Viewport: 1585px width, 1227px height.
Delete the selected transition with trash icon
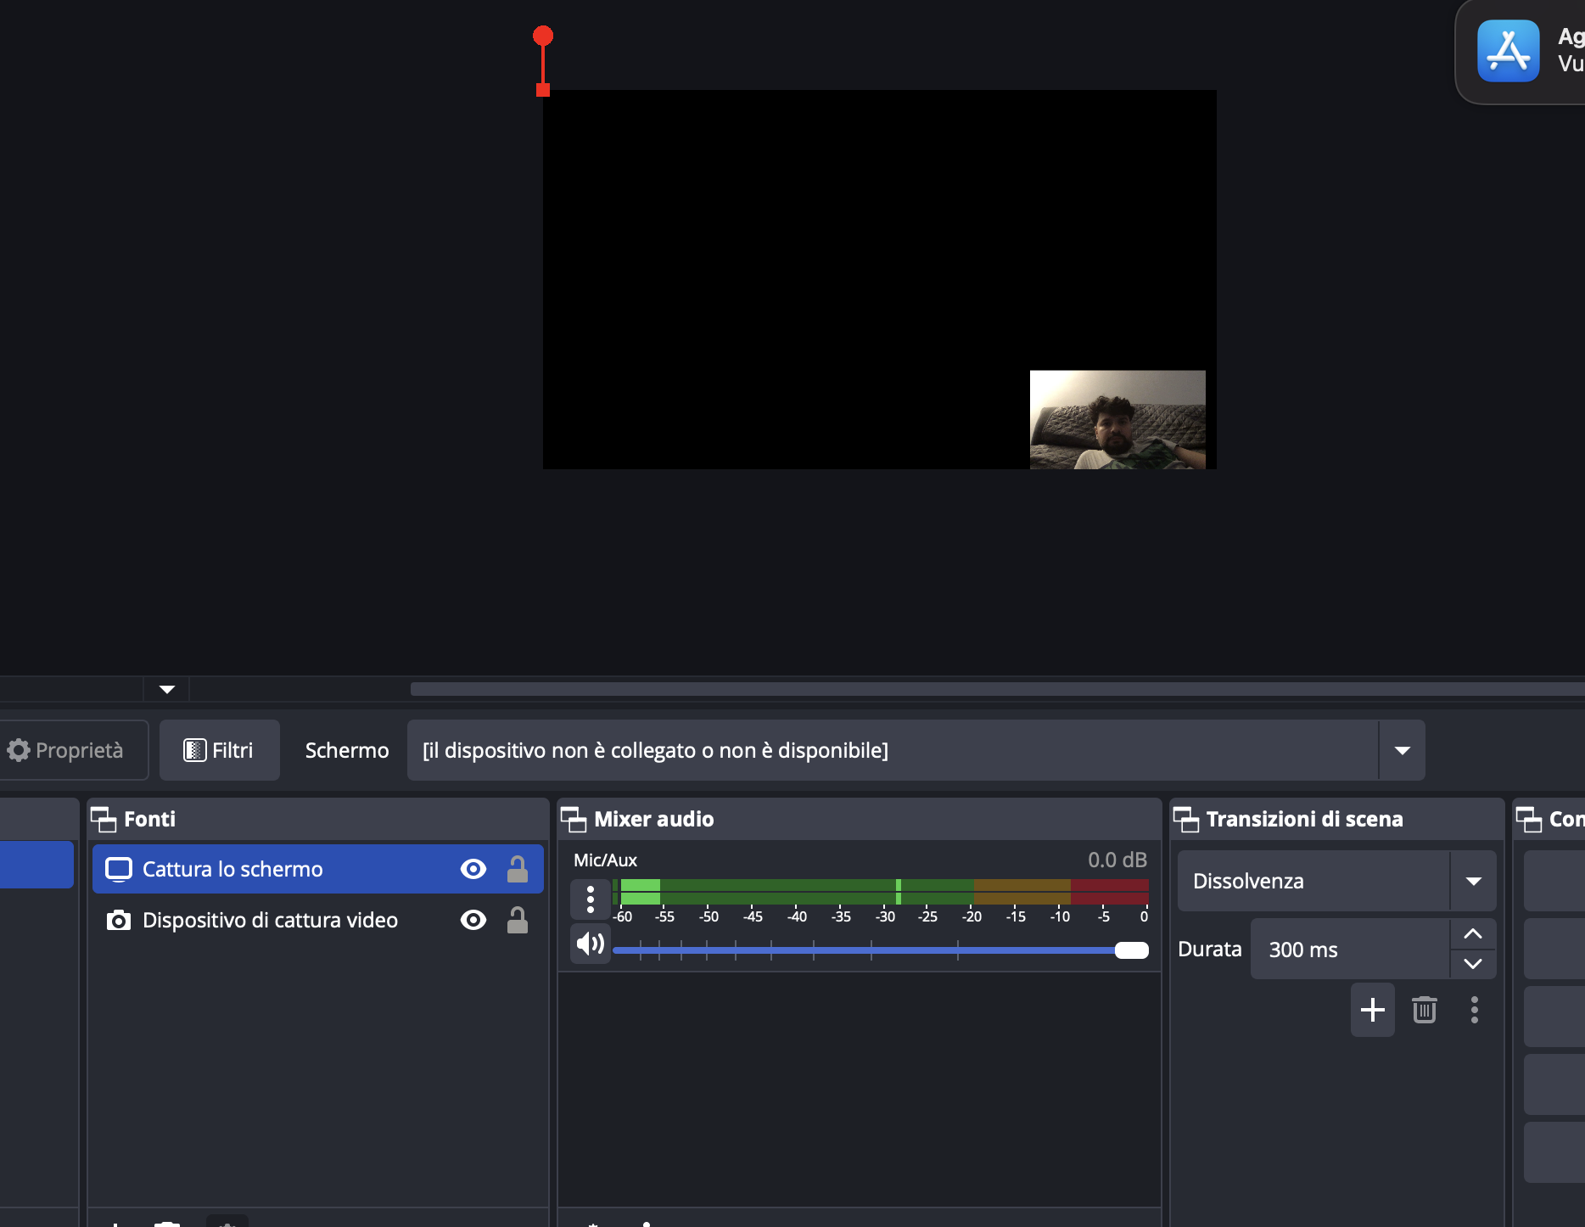(x=1424, y=1010)
